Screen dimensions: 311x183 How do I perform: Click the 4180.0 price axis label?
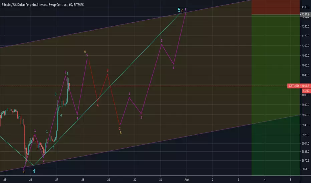pyautogui.click(x=305, y=7)
